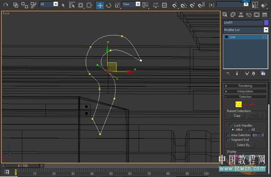Switch to the Display panel tab
Viewport: 271px width, 177px height.
pos(257,15)
